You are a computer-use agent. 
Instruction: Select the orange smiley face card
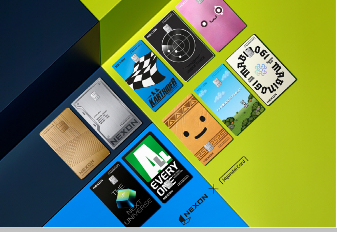coord(197,129)
